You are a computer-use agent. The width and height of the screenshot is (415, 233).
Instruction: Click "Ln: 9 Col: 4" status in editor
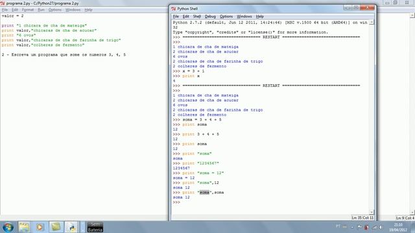click(x=405, y=218)
